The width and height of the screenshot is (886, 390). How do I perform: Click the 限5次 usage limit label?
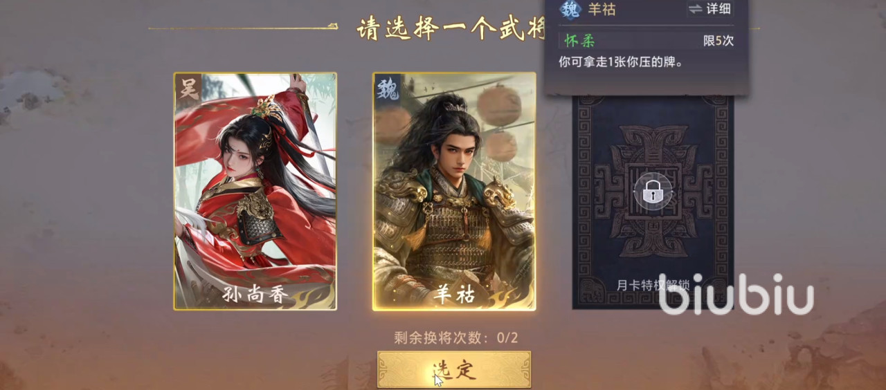pos(718,41)
